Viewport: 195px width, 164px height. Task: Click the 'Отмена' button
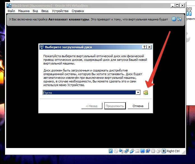tap(138, 106)
